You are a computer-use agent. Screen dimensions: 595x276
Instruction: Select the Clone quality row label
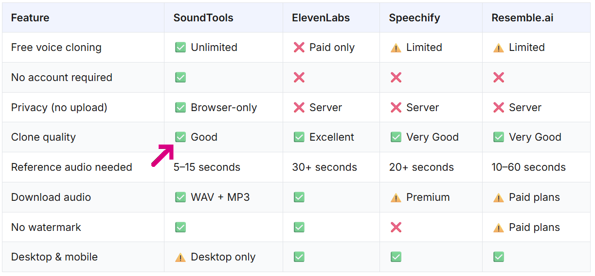pos(43,137)
